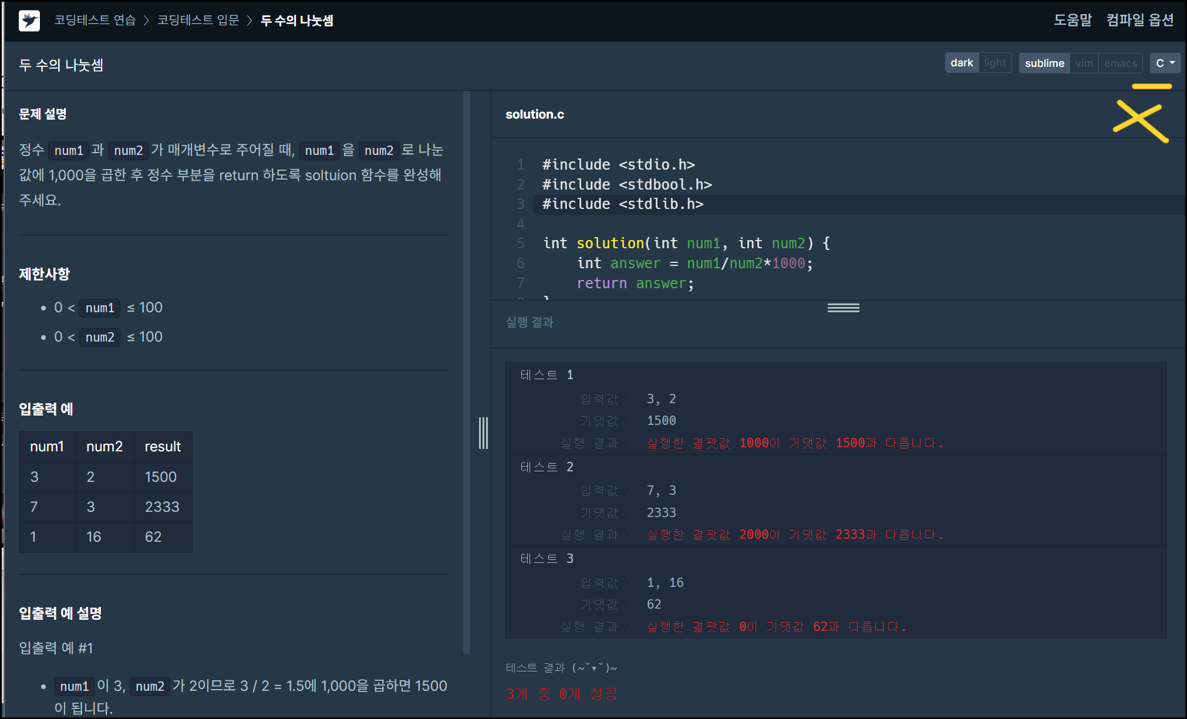
Task: Go to 코딩테스트 입문 breadcrumb link
Action: coord(198,21)
